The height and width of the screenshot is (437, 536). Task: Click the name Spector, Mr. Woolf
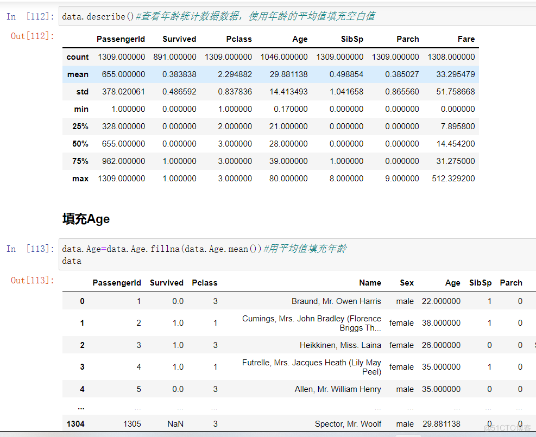348,424
